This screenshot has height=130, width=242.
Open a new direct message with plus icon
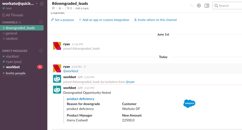(x=41, y=51)
